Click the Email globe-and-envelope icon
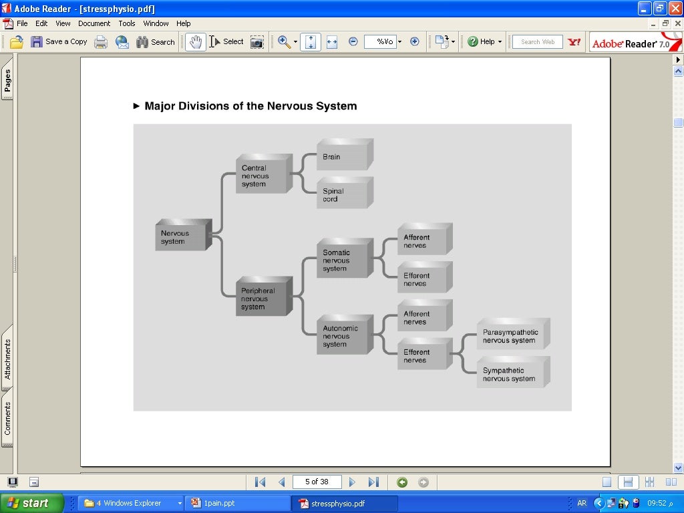Image resolution: width=684 pixels, height=513 pixels. click(x=122, y=42)
